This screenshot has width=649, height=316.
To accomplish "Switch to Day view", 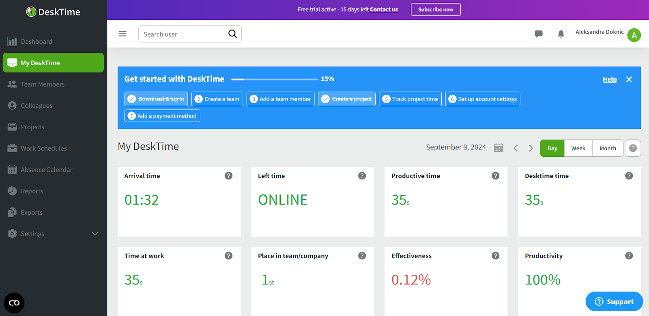I will click(x=552, y=148).
